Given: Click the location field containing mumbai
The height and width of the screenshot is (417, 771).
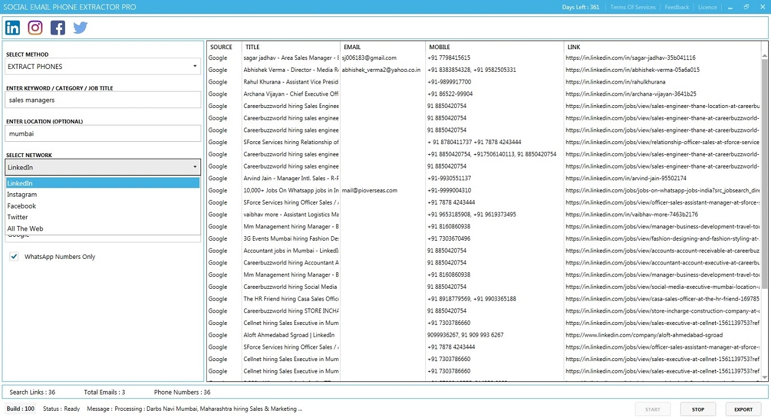Looking at the screenshot, I should [103, 134].
